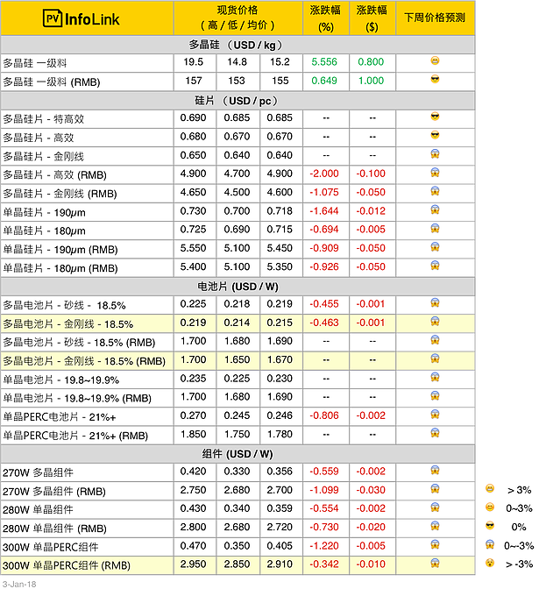Click forecast emoji for 多晶硅 一级料 USD row
Viewport: 539px width, 596px height.
tap(435, 61)
